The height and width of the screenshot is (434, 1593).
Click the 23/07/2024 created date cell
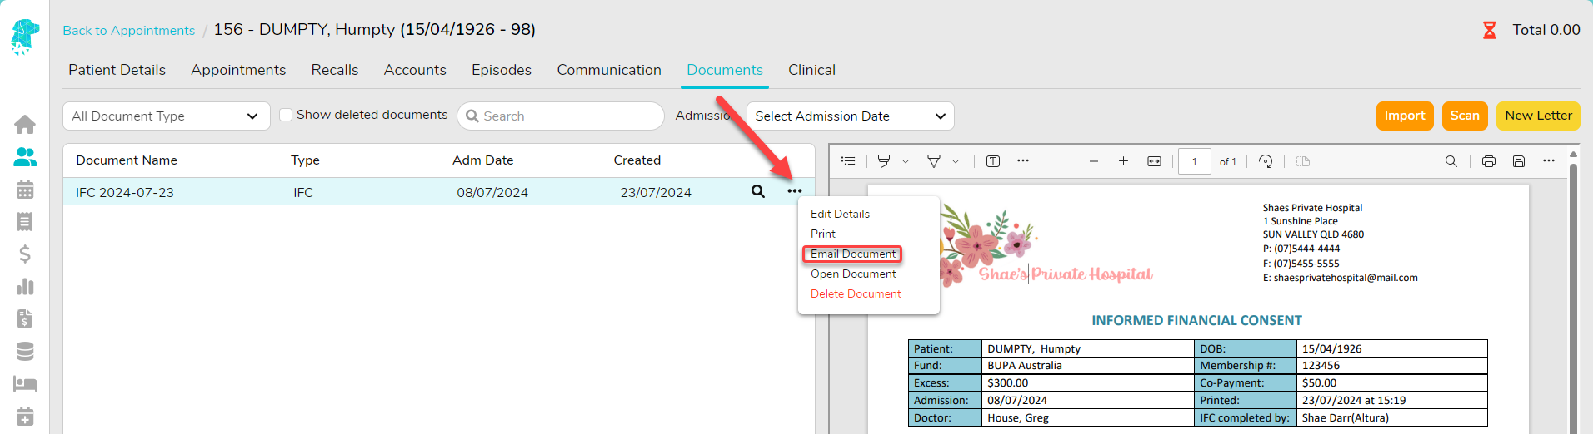656,192
